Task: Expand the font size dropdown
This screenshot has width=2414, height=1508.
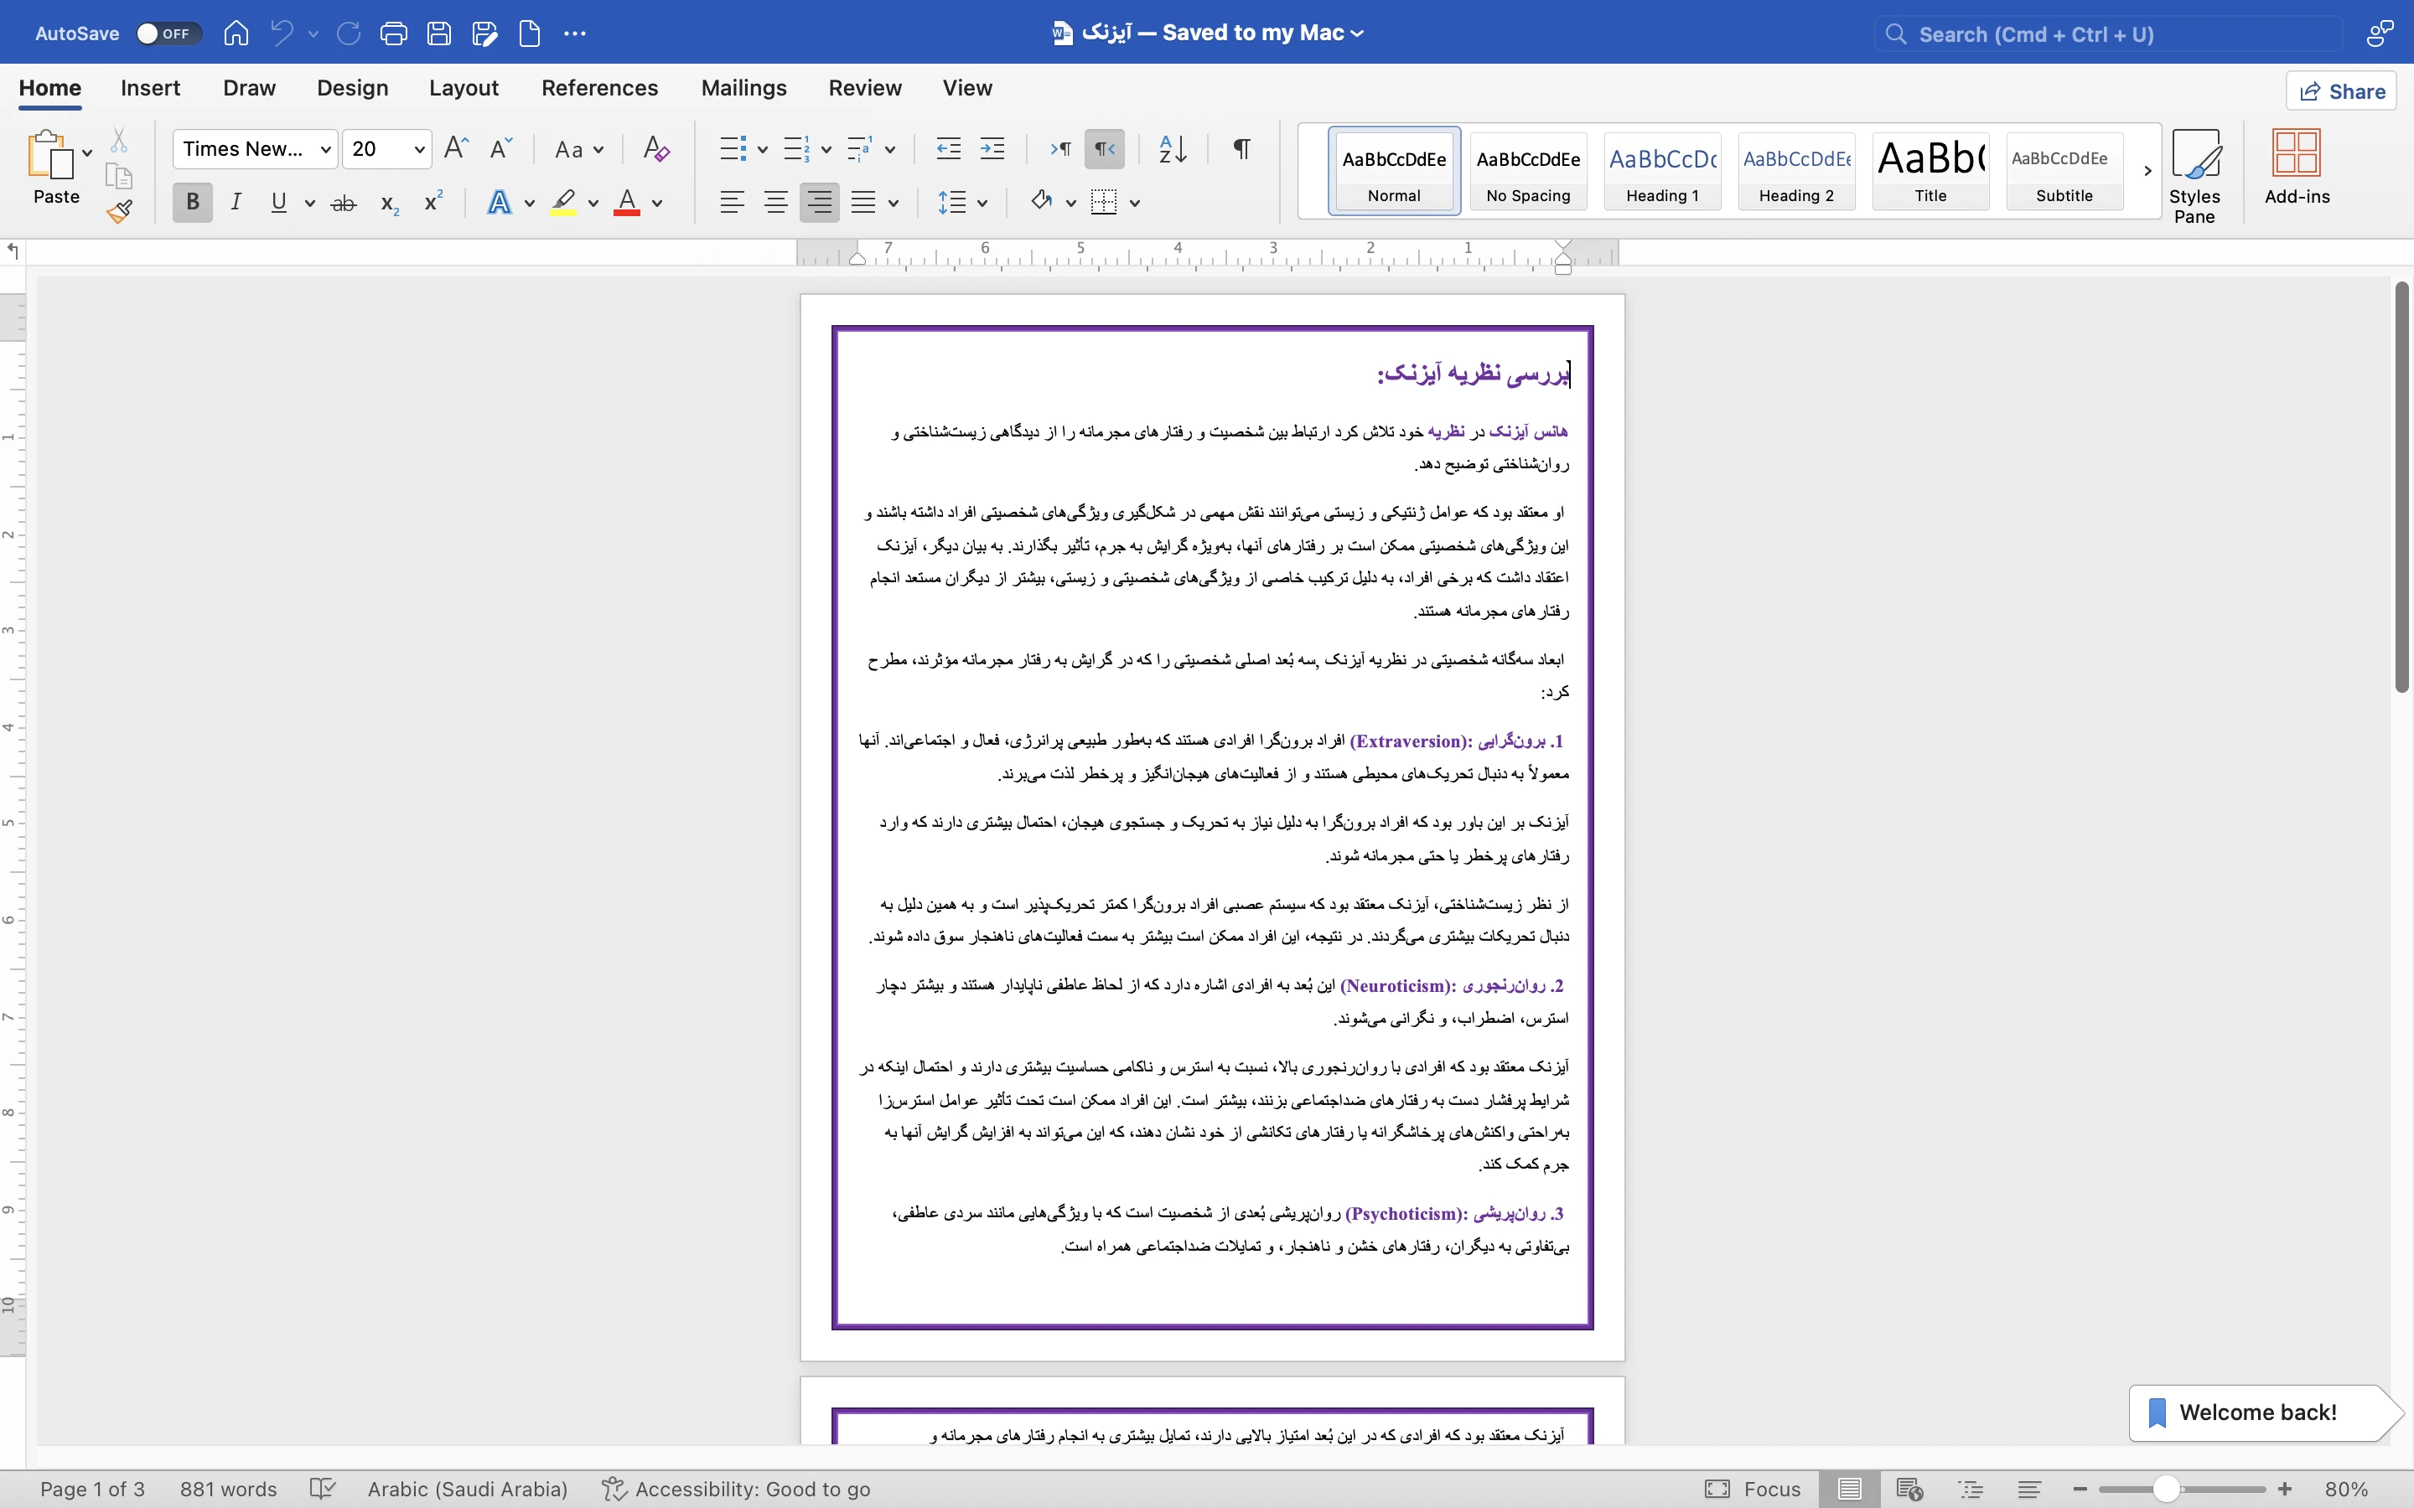Action: 420,150
